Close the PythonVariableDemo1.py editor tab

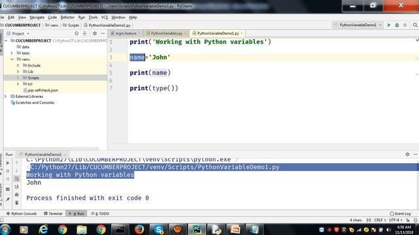coord(242,33)
